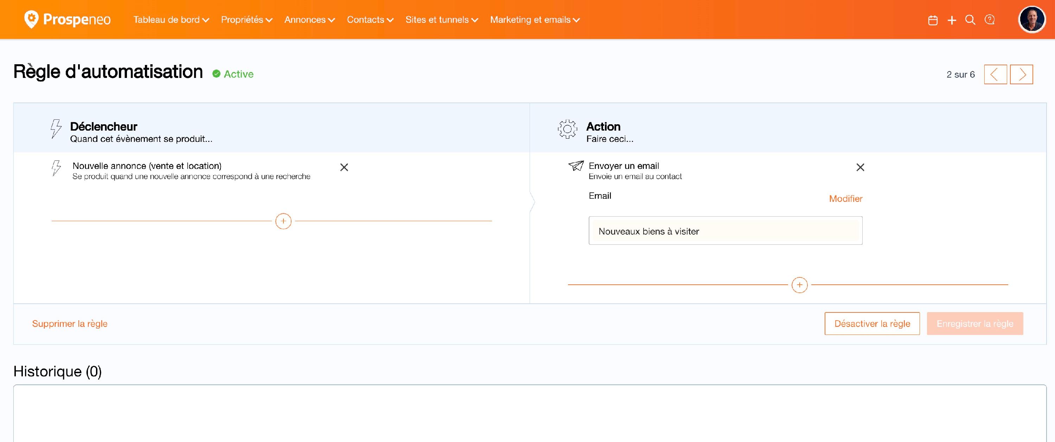
Task: Open the calendar icon in header
Action: pos(933,20)
